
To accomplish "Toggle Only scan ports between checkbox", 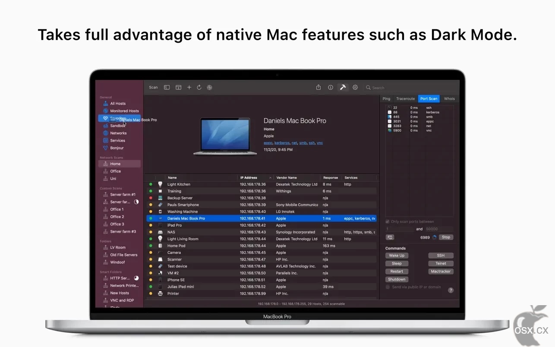I will [388, 221].
